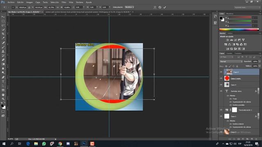Add Photo Filter adjustment

coord(237,45)
